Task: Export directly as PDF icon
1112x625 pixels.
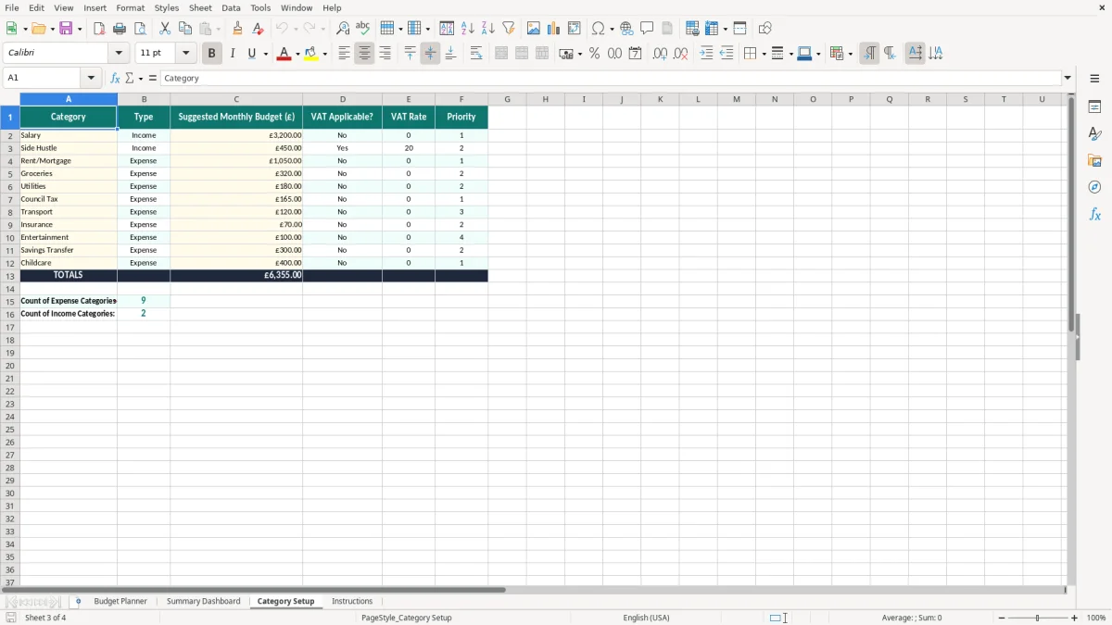Action: point(99,29)
